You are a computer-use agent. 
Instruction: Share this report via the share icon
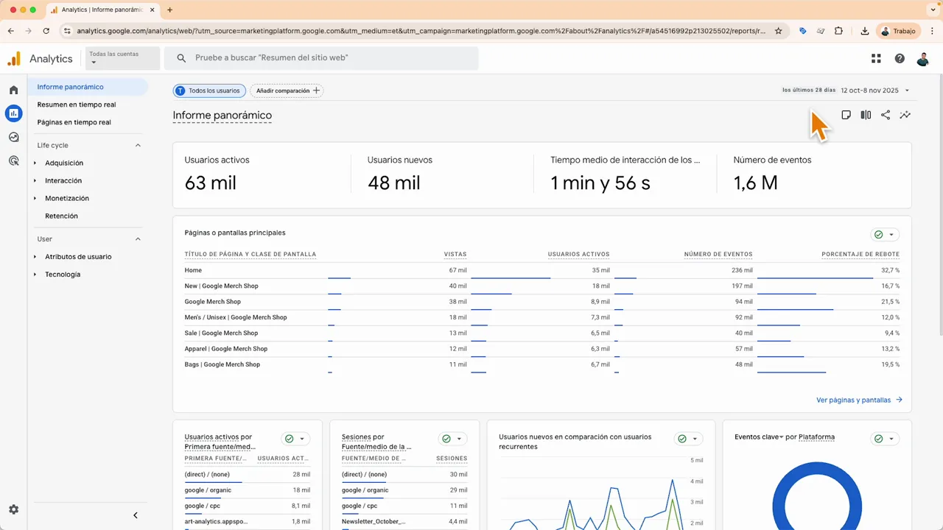point(885,115)
